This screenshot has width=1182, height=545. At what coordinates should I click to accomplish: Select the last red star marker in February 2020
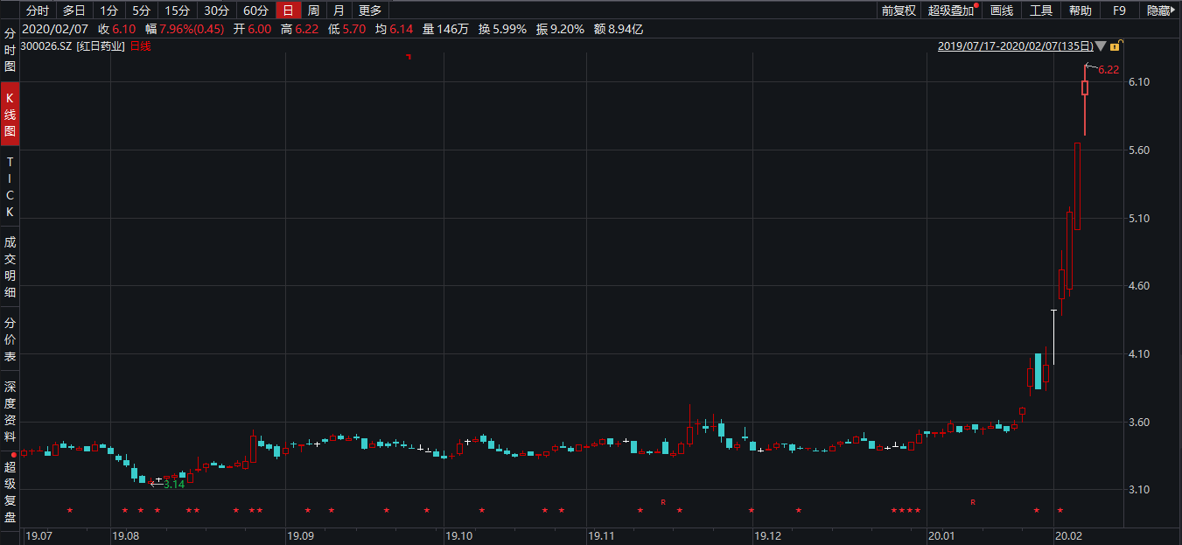1060,511
